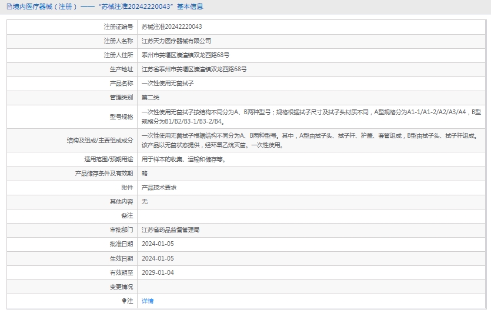Click the 生效日期 row date value
The width and height of the screenshot is (491, 313).
coord(158,258)
